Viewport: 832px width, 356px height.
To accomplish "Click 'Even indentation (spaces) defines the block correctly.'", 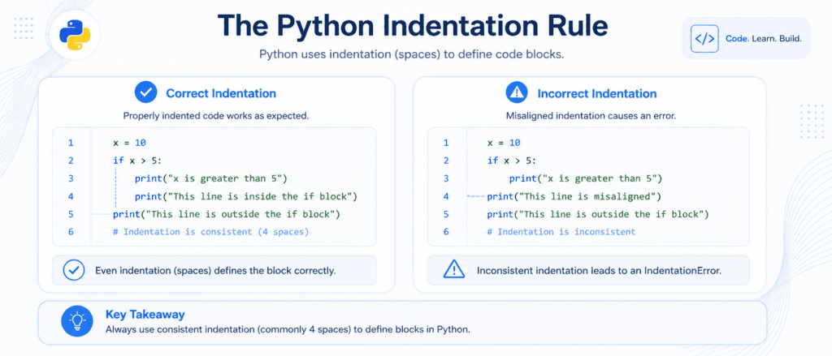I will [x=215, y=271].
